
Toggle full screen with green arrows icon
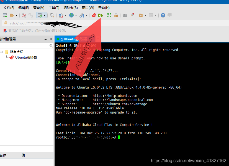point(109,15)
